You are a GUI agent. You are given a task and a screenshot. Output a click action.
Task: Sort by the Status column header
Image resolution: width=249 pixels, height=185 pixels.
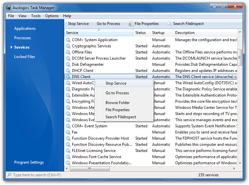point(141,33)
